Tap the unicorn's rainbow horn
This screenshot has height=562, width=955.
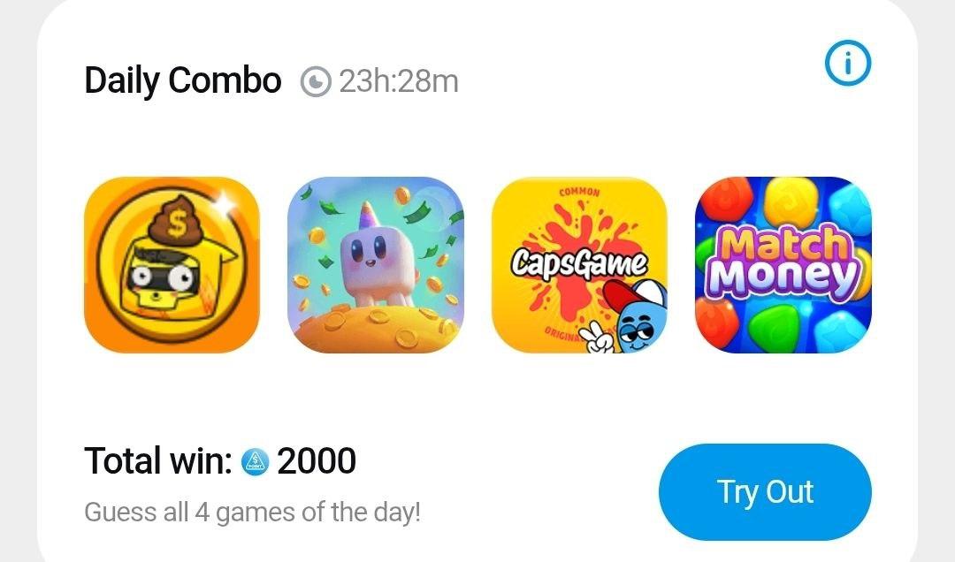pyautogui.click(x=366, y=215)
